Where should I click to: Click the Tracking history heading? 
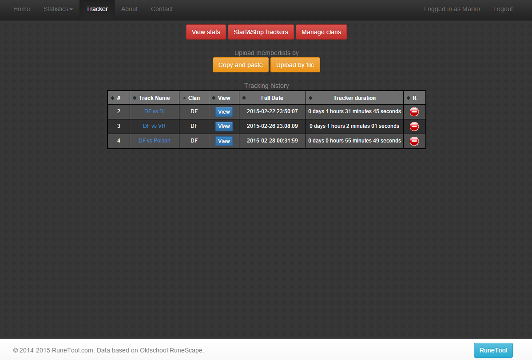tap(266, 86)
